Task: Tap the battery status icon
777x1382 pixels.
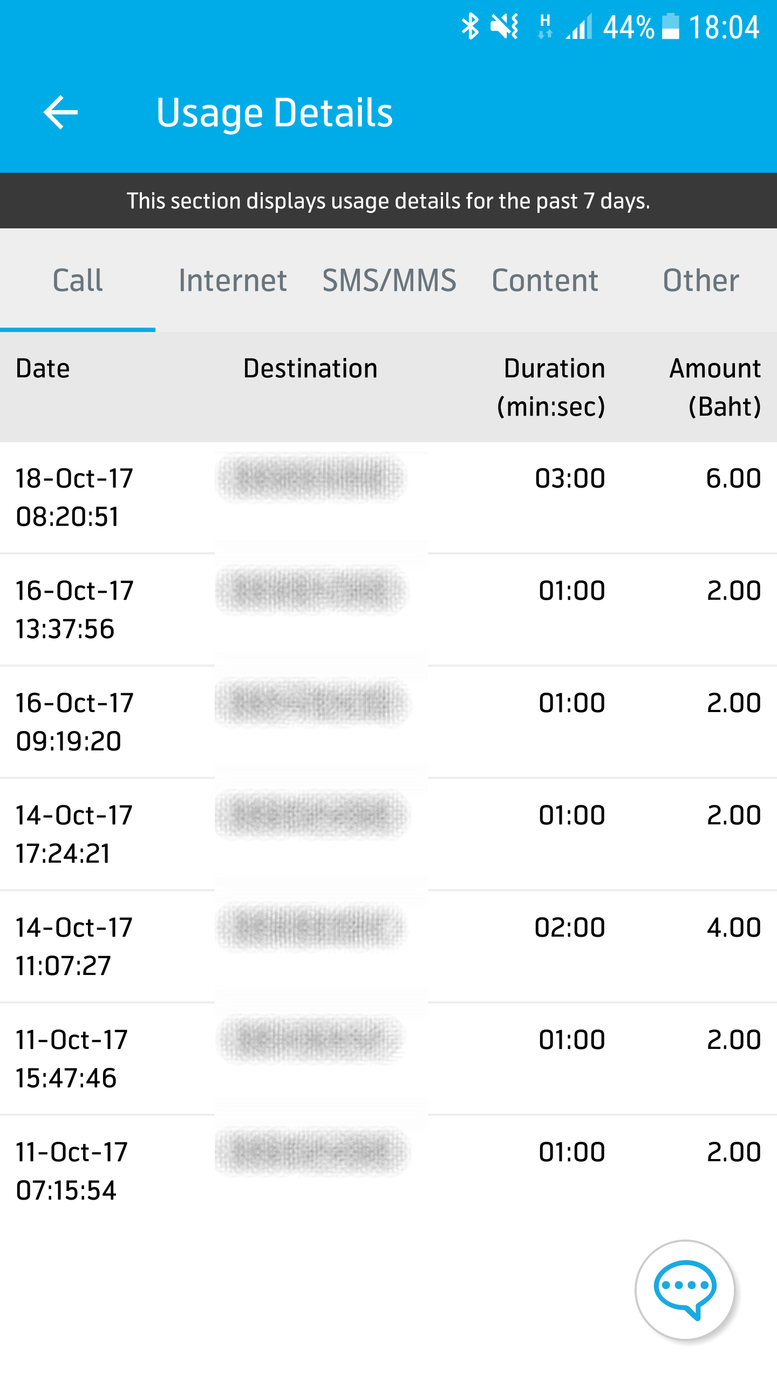Action: (x=671, y=26)
